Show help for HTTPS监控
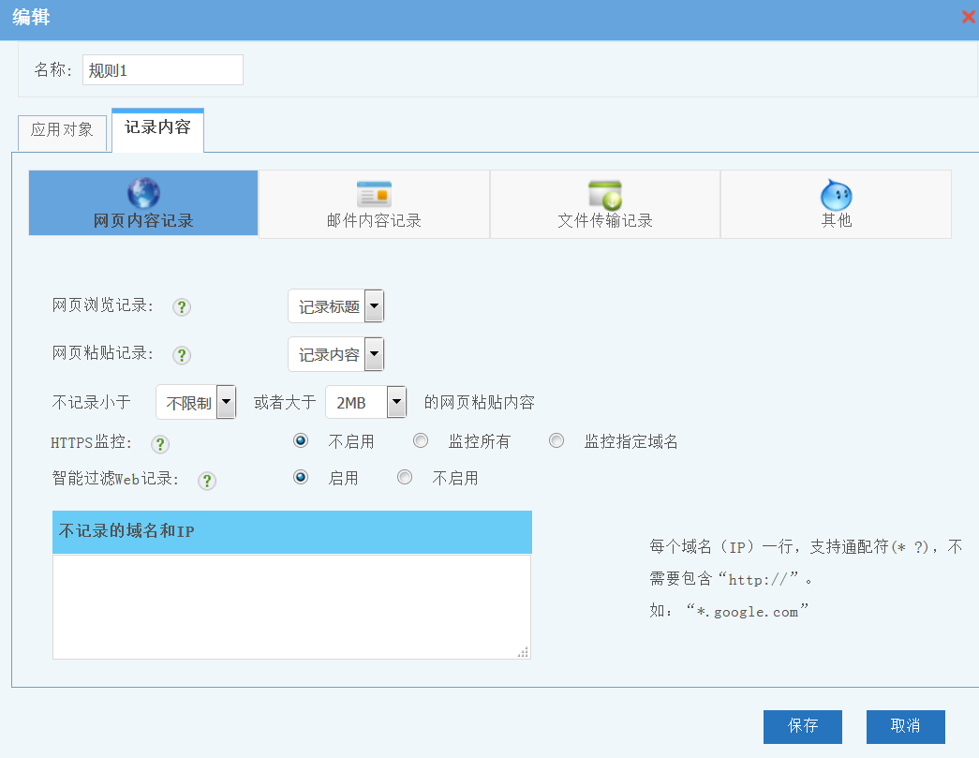Image resolution: width=979 pixels, height=758 pixels. (x=160, y=444)
